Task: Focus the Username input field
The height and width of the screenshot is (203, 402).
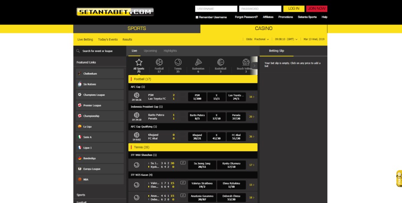Action: pyautogui.click(x=216, y=9)
